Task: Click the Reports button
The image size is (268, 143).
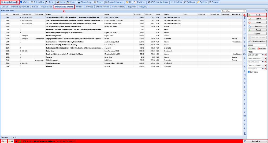Action: coord(257,34)
